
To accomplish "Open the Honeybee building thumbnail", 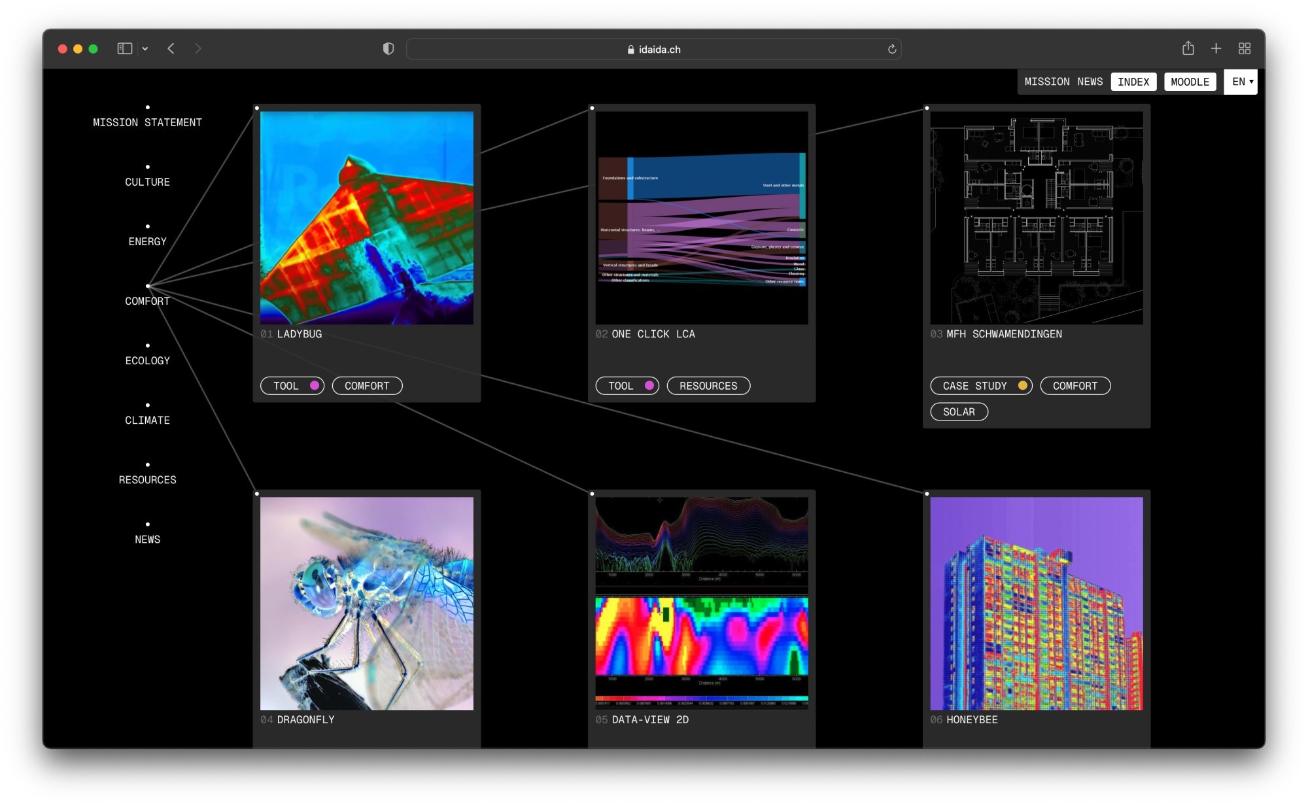I will 1037,604.
